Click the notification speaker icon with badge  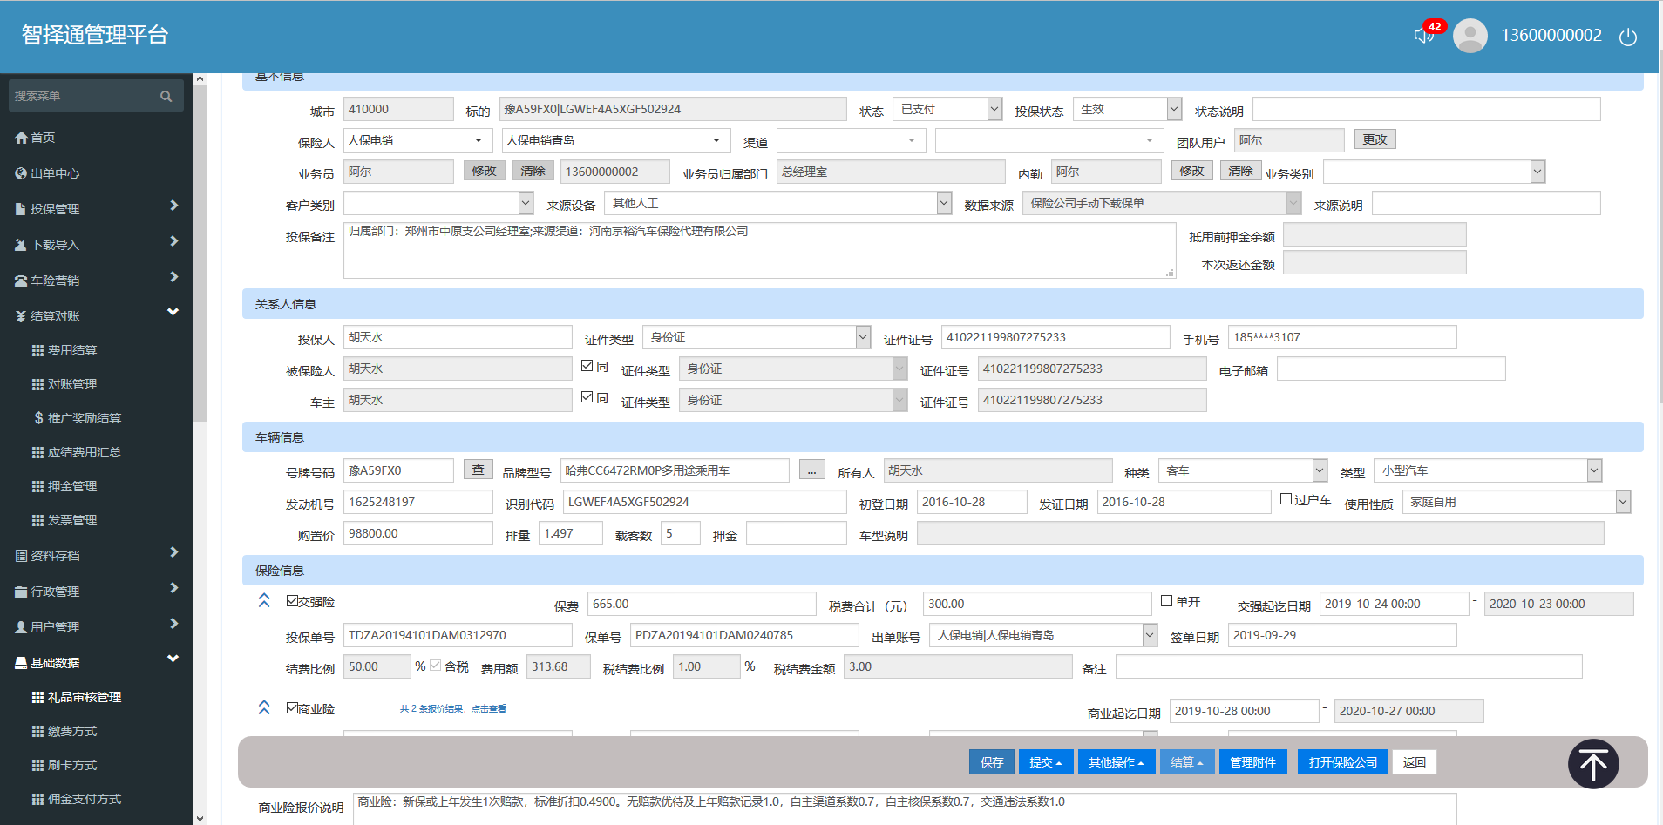pos(1424,35)
